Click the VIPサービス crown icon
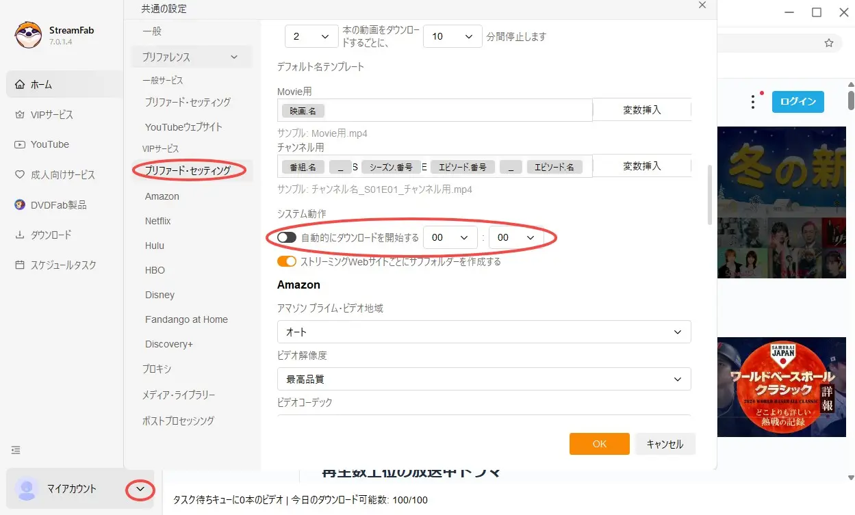Image resolution: width=855 pixels, height=515 pixels. [x=19, y=115]
